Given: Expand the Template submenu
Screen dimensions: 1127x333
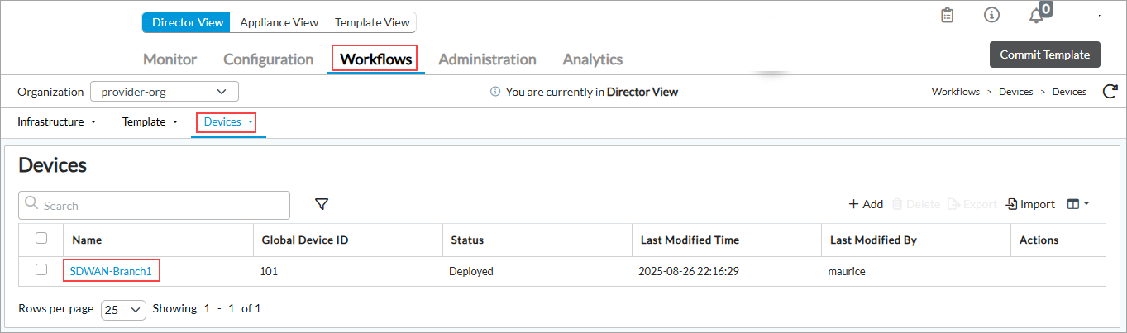Looking at the screenshot, I should click(150, 122).
